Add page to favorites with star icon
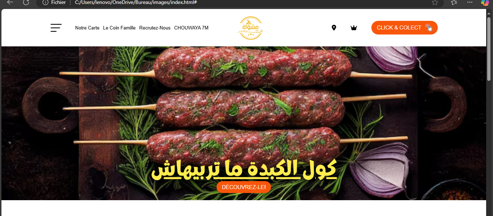Image resolution: width=493 pixels, height=216 pixels. coord(435,2)
